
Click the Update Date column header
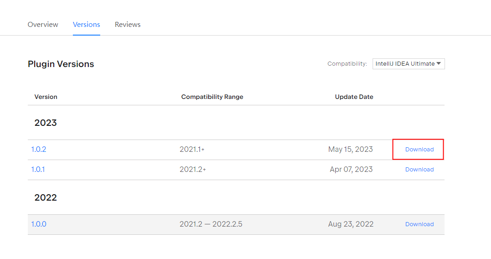click(354, 97)
